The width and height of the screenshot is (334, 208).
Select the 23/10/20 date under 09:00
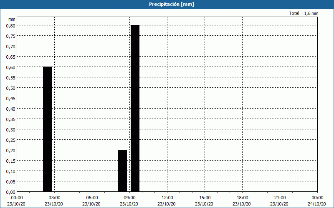click(x=129, y=204)
